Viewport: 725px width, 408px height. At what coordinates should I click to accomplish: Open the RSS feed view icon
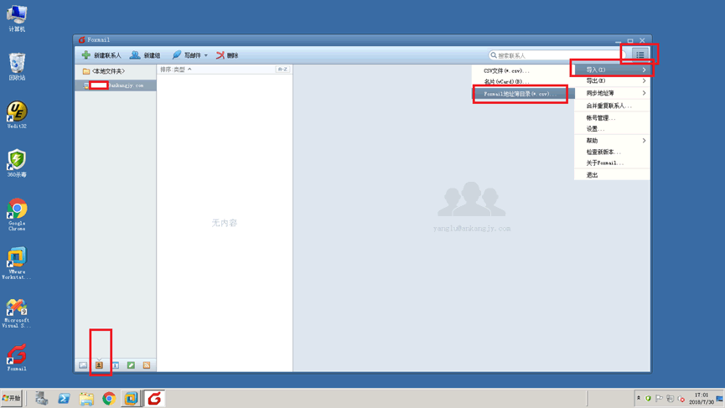(147, 365)
